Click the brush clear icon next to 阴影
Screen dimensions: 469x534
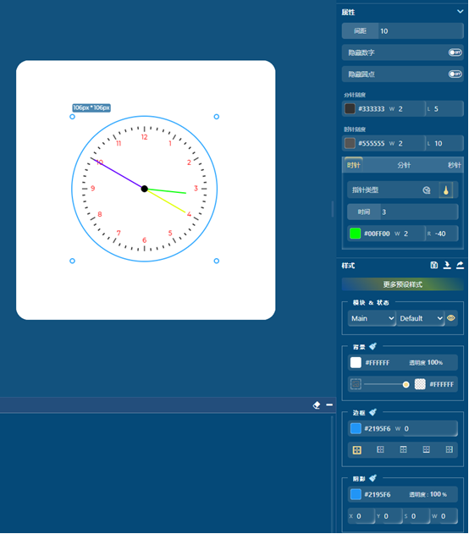(x=373, y=478)
